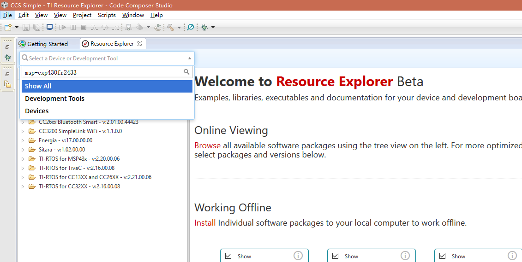Click the bug icon in left sidebar
The image size is (522, 262).
click(7, 58)
